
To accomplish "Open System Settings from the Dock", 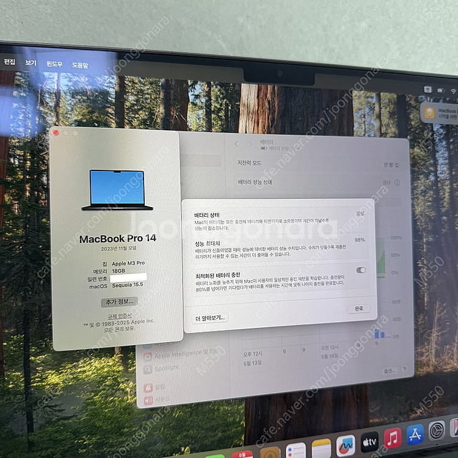I will point(437,430).
